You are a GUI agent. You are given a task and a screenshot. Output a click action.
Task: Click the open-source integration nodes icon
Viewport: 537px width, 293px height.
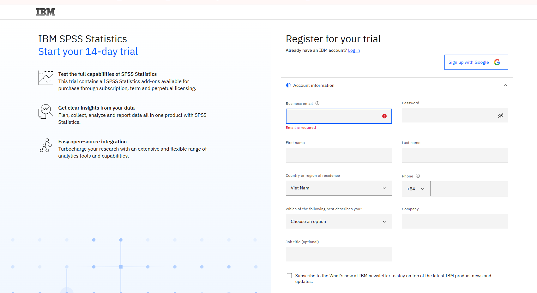[x=46, y=145]
